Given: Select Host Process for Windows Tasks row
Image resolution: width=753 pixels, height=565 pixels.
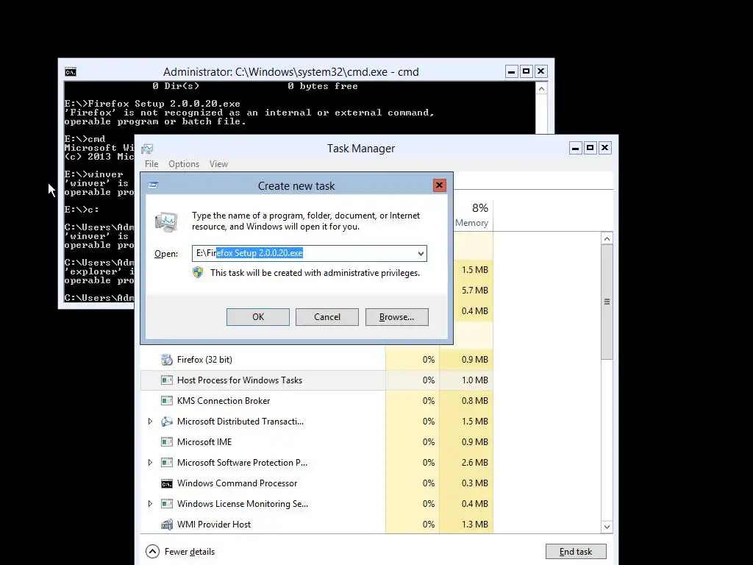Looking at the screenshot, I should (317, 380).
